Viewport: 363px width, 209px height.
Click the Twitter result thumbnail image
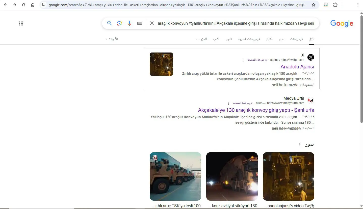pyautogui.click(x=161, y=64)
